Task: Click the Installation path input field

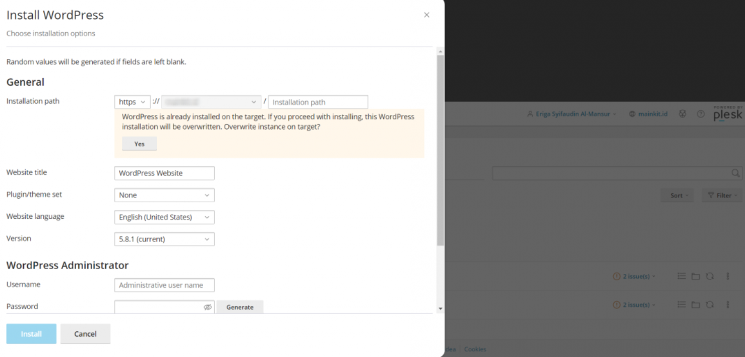Action: coord(318,102)
